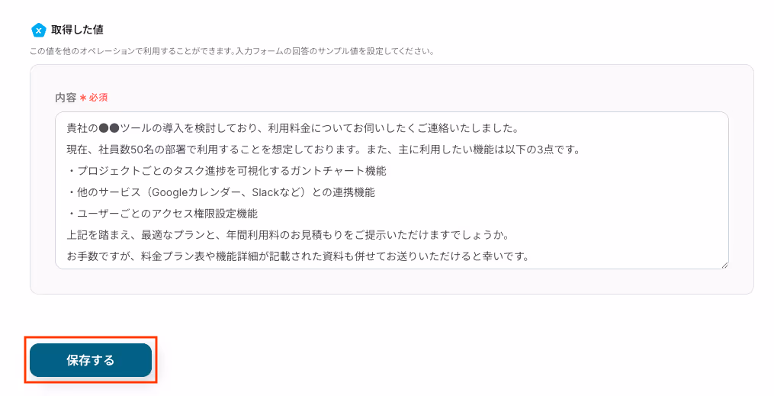Place cursor in last line starting お手数ですが

point(297,256)
